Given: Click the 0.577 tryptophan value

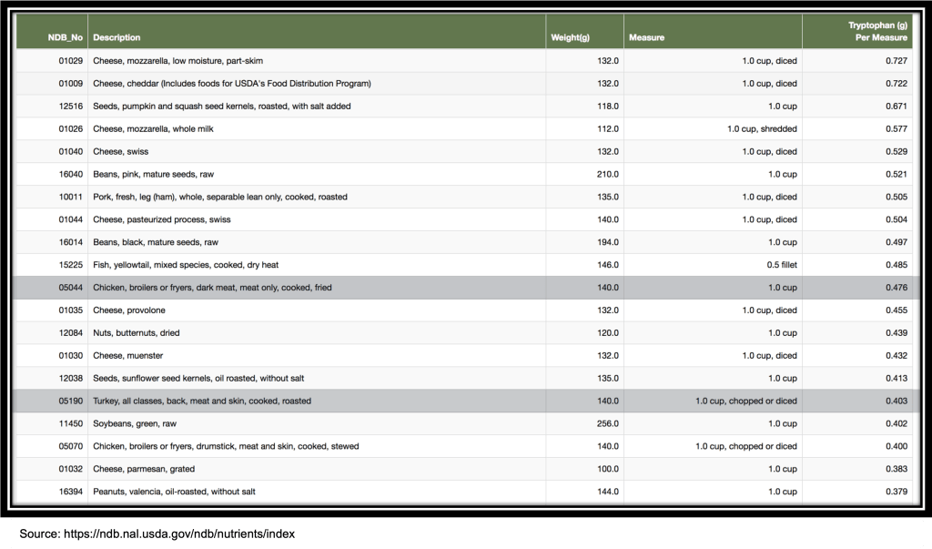Looking at the screenshot, I should [x=896, y=129].
